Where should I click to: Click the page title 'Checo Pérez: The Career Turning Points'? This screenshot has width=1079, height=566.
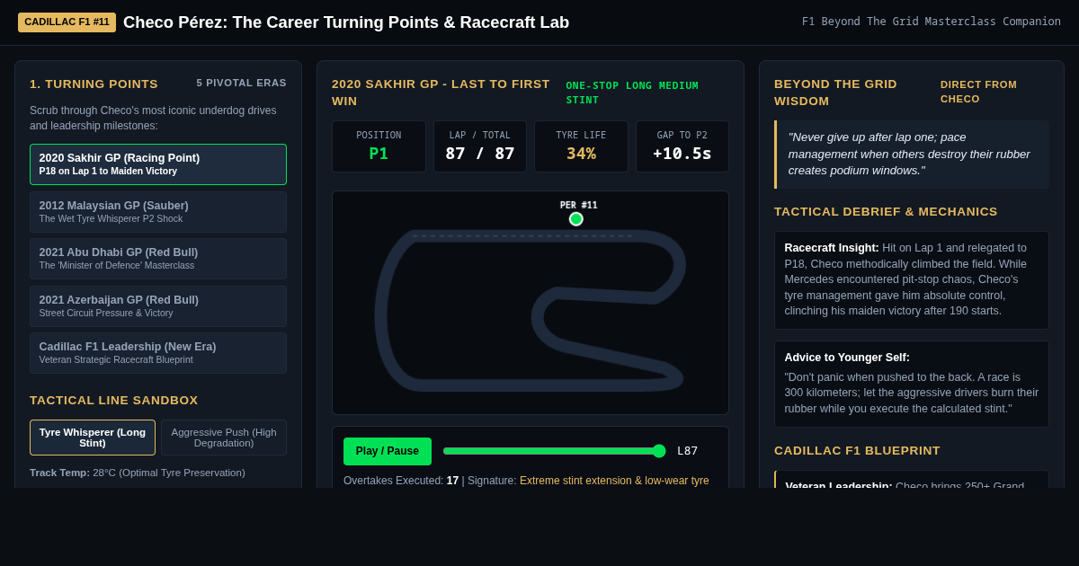point(346,22)
